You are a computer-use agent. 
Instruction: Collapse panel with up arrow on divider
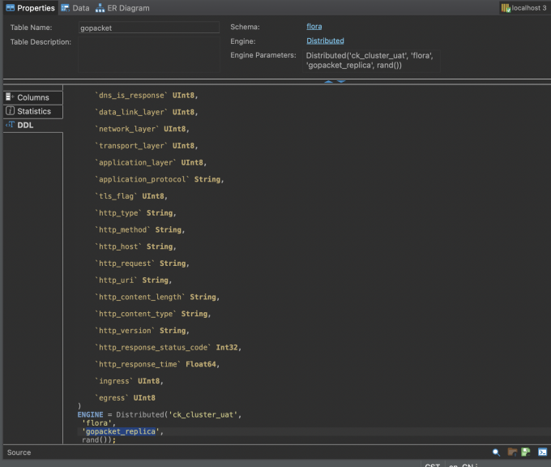328,82
